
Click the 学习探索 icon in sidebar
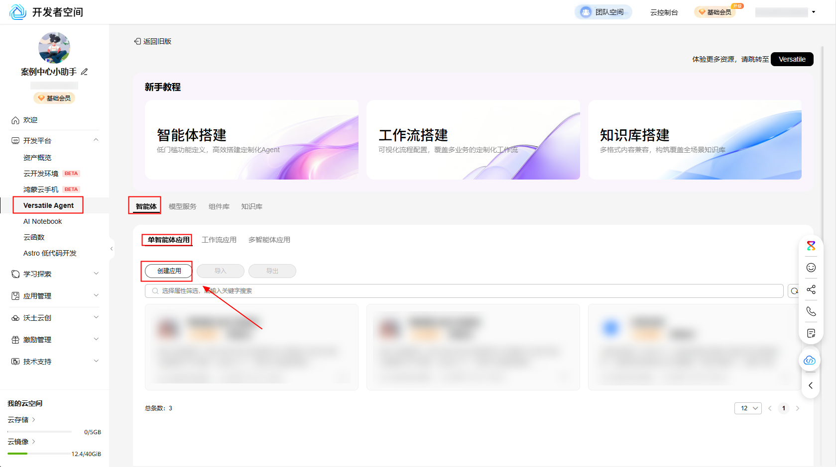pos(15,274)
